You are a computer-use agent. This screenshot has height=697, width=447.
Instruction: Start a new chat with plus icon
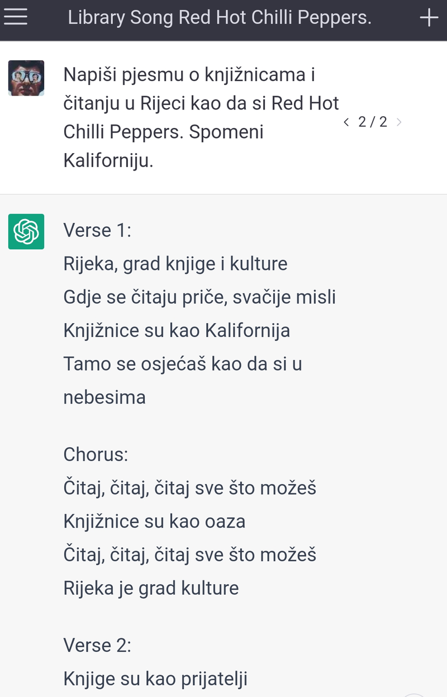429,18
